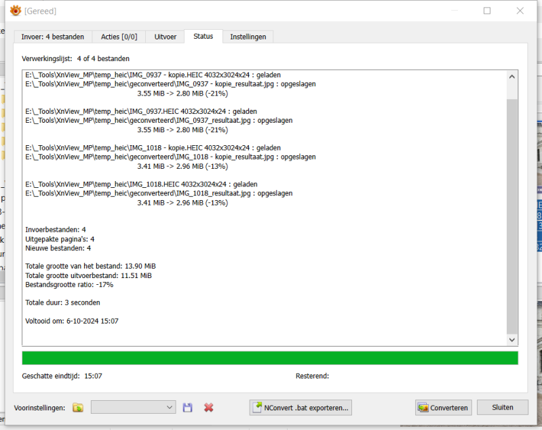Delete preset with the red X icon
542x430 pixels.
pyautogui.click(x=209, y=408)
